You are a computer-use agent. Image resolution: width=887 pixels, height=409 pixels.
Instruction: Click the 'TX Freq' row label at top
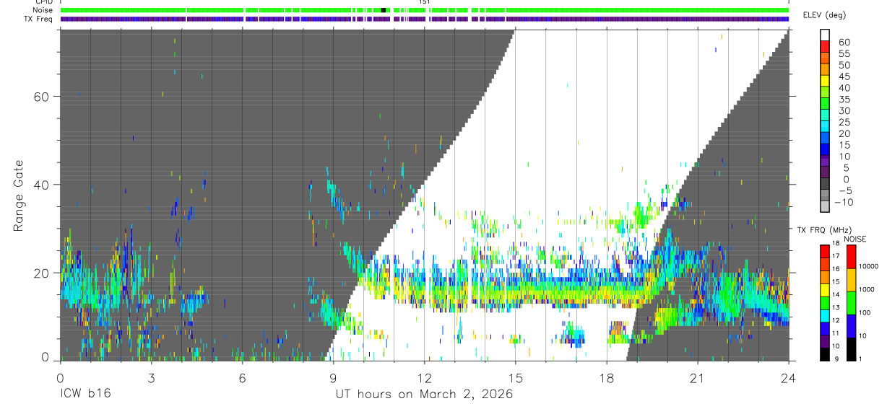[38, 19]
